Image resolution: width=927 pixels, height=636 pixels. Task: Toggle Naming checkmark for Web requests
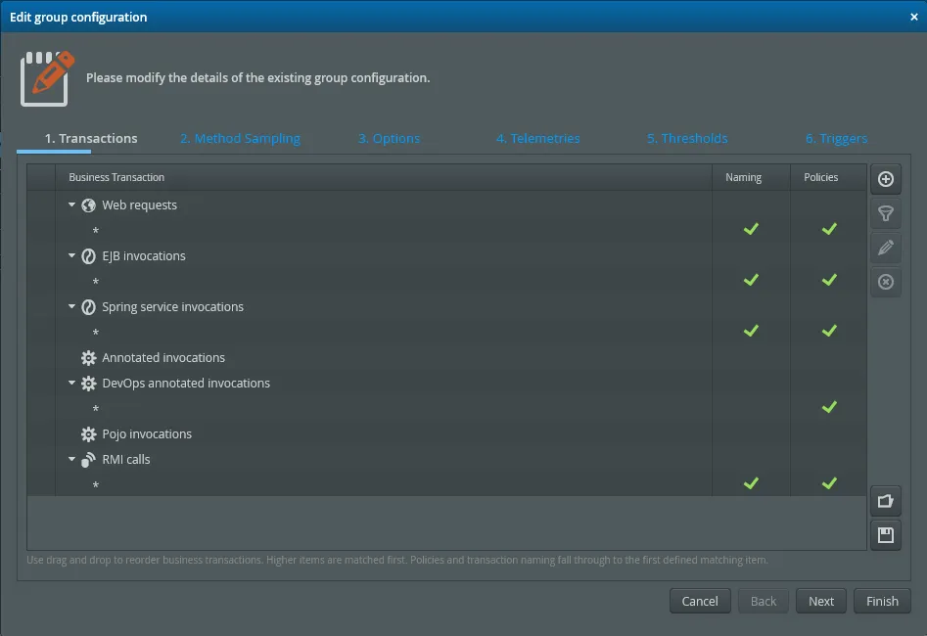pos(751,229)
